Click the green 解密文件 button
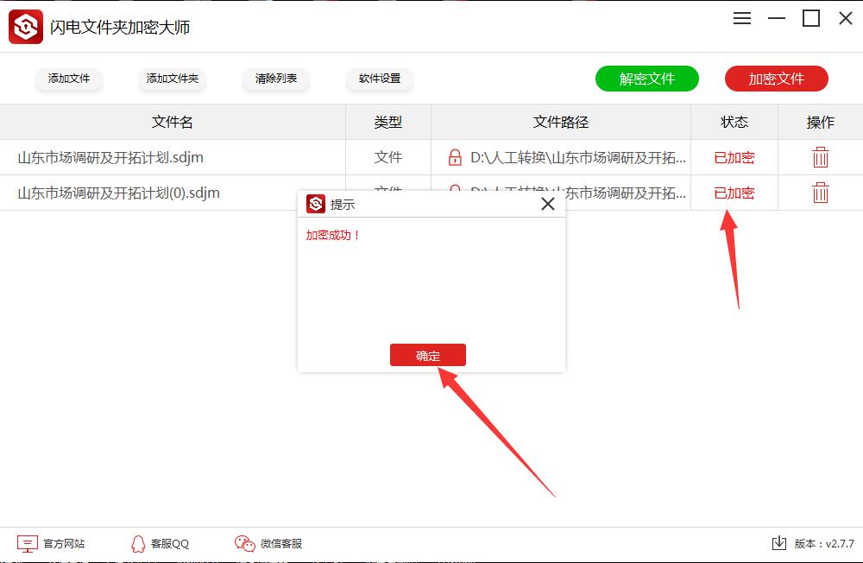Viewport: 863px width, 563px height. click(x=647, y=79)
